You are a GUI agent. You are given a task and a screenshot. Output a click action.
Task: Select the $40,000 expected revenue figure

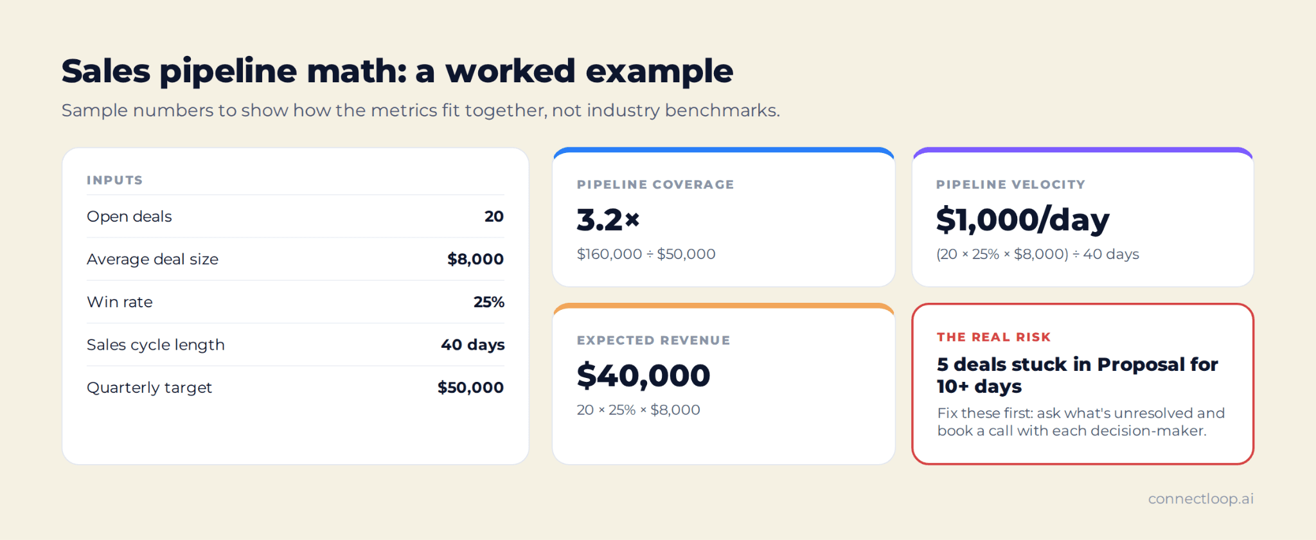click(644, 375)
